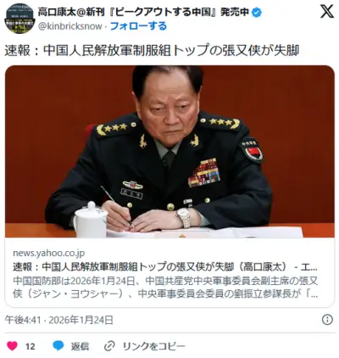Viewport: 339px width, 358px height.
Task: Click the tweet text 速報：中国人民解放軍制服組
Action: [x=152, y=51]
